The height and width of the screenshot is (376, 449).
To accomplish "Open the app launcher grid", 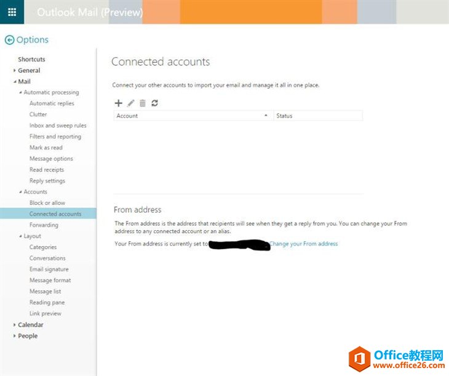I will tap(12, 12).
